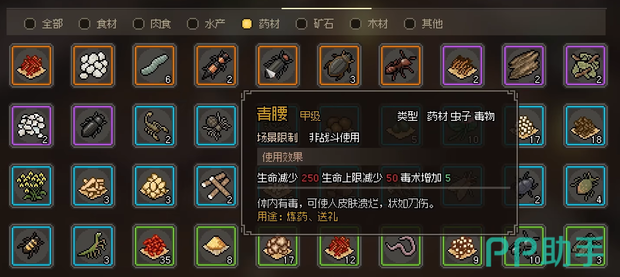Select the white cotton pile in orange frame
This screenshot has width=620, height=277.
tap(93, 65)
